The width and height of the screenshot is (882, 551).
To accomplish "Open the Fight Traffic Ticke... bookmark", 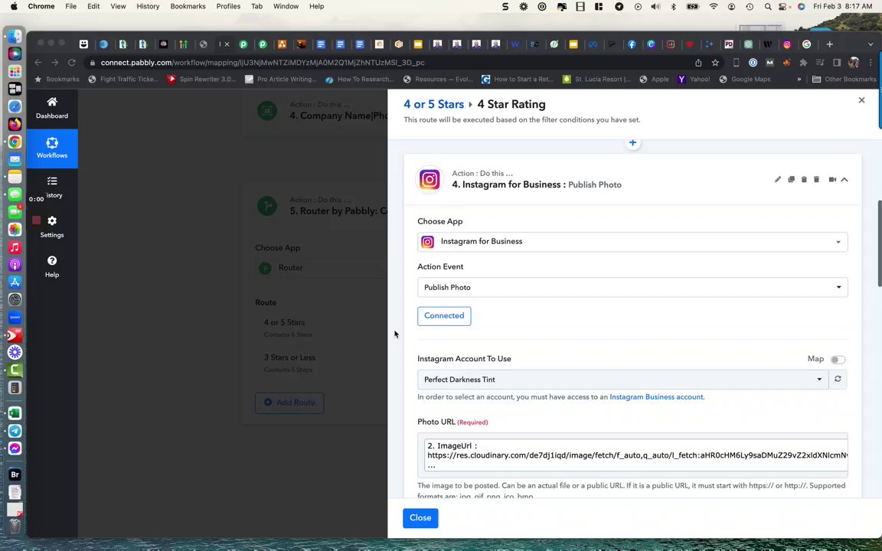I will pos(124,80).
